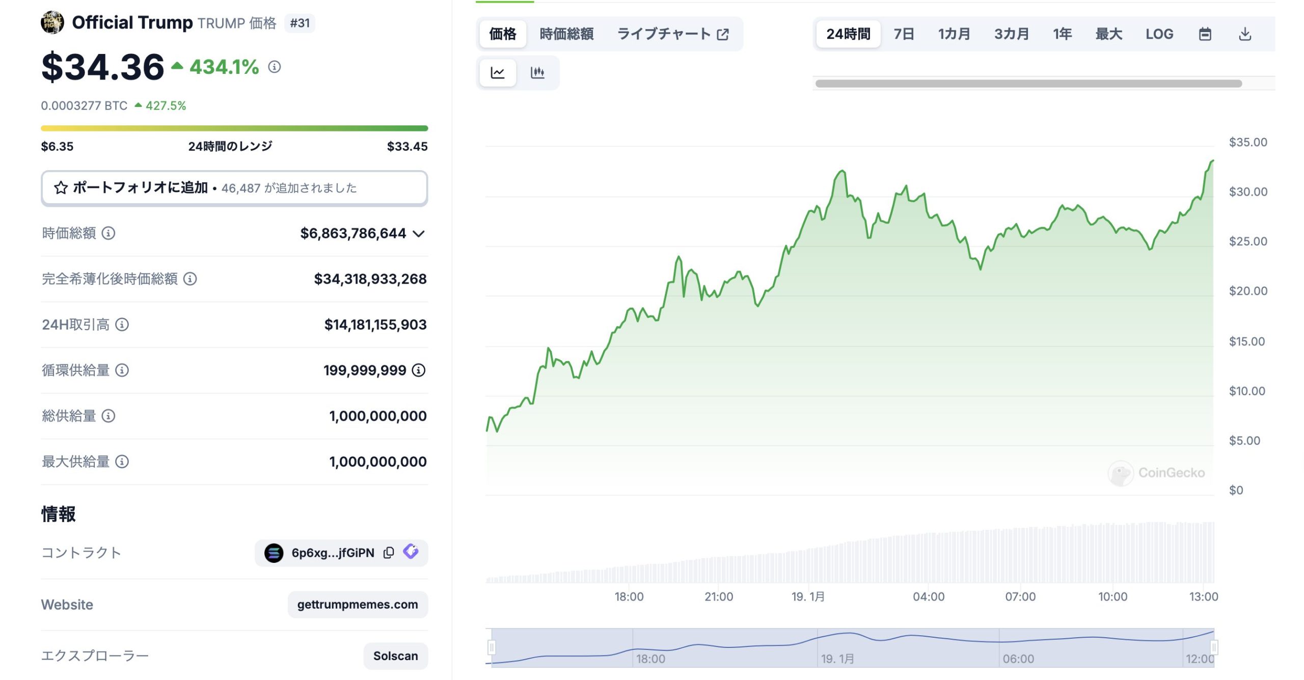The width and height of the screenshot is (1304, 680).
Task: Expand the market cap $6,863,786,644 chevron
Action: click(419, 234)
